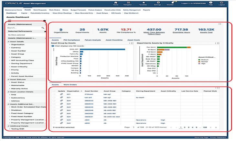Click update link icon for asset A801
Viewport: 236px width, 141px height.
(x=61, y=119)
